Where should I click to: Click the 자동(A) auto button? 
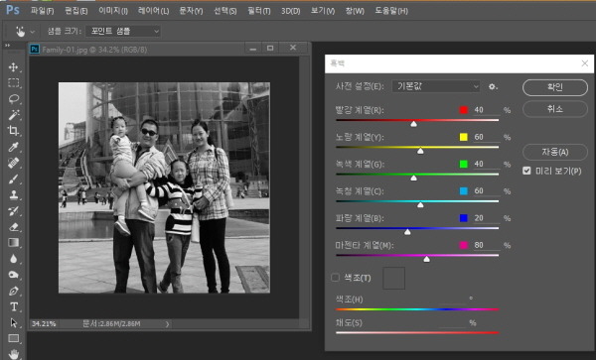(555, 152)
